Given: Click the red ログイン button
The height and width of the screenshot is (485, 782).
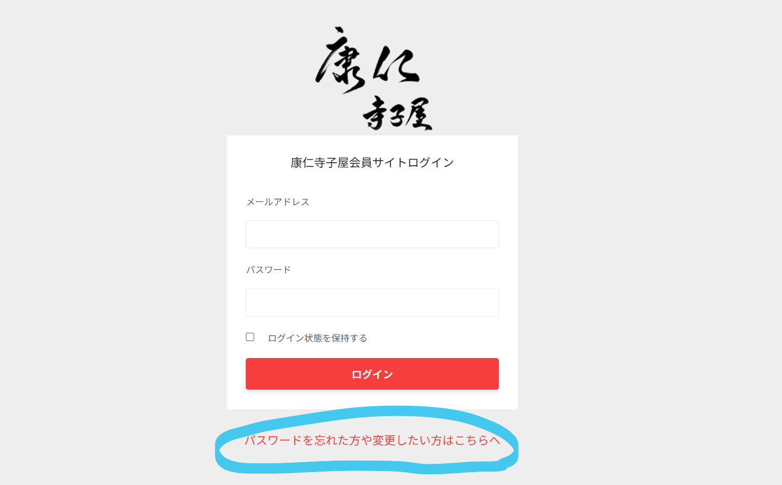Looking at the screenshot, I should pos(372,374).
